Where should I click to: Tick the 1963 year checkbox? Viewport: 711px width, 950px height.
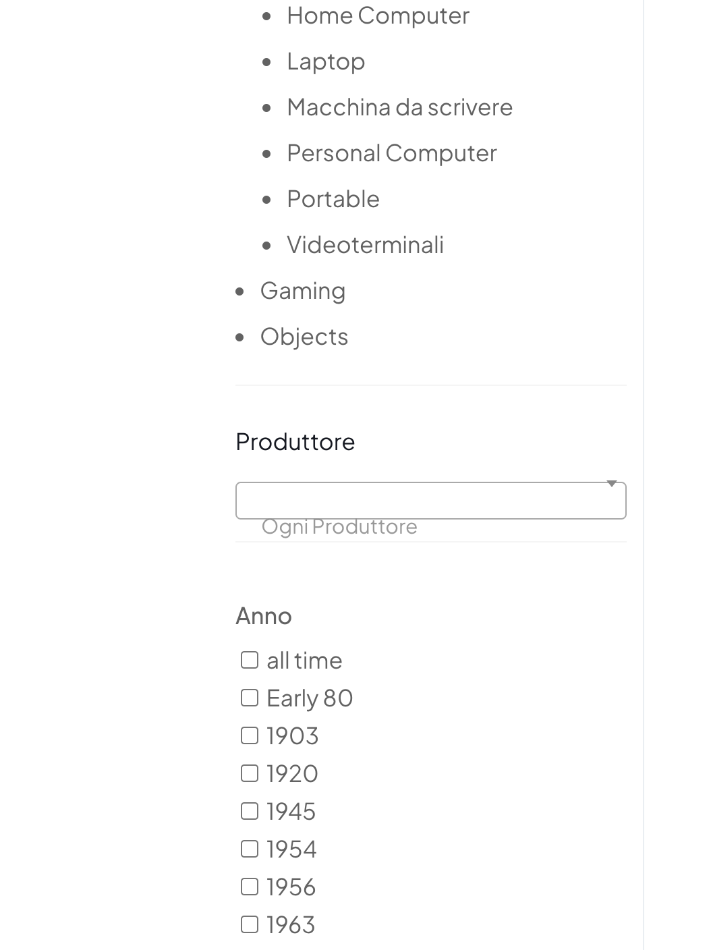click(x=250, y=924)
